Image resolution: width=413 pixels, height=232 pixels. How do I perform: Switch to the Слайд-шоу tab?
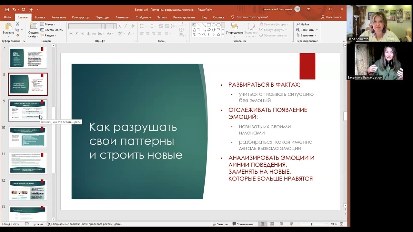[x=143, y=17]
